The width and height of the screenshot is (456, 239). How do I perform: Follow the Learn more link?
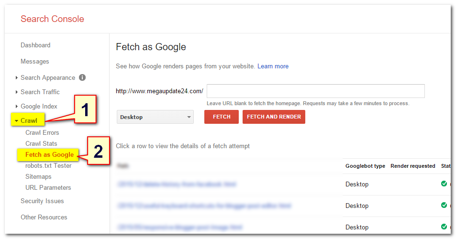pos(273,66)
